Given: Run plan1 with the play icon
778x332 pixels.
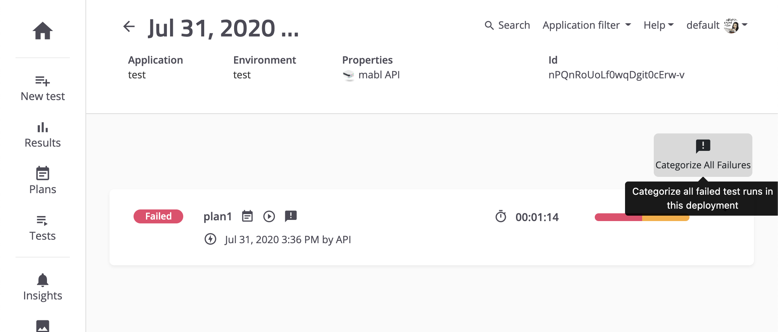Looking at the screenshot, I should [x=269, y=216].
